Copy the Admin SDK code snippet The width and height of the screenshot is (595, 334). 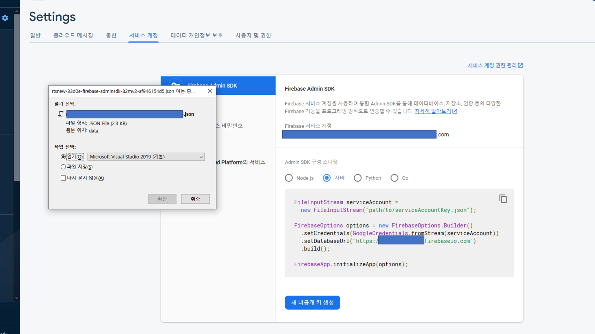[x=503, y=199]
